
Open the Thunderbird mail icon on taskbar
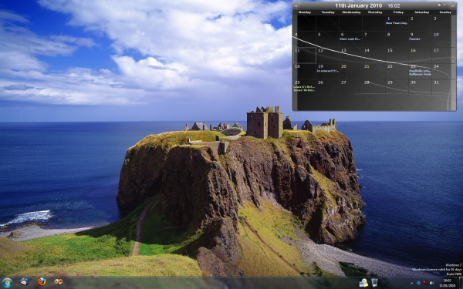[x=24, y=281]
